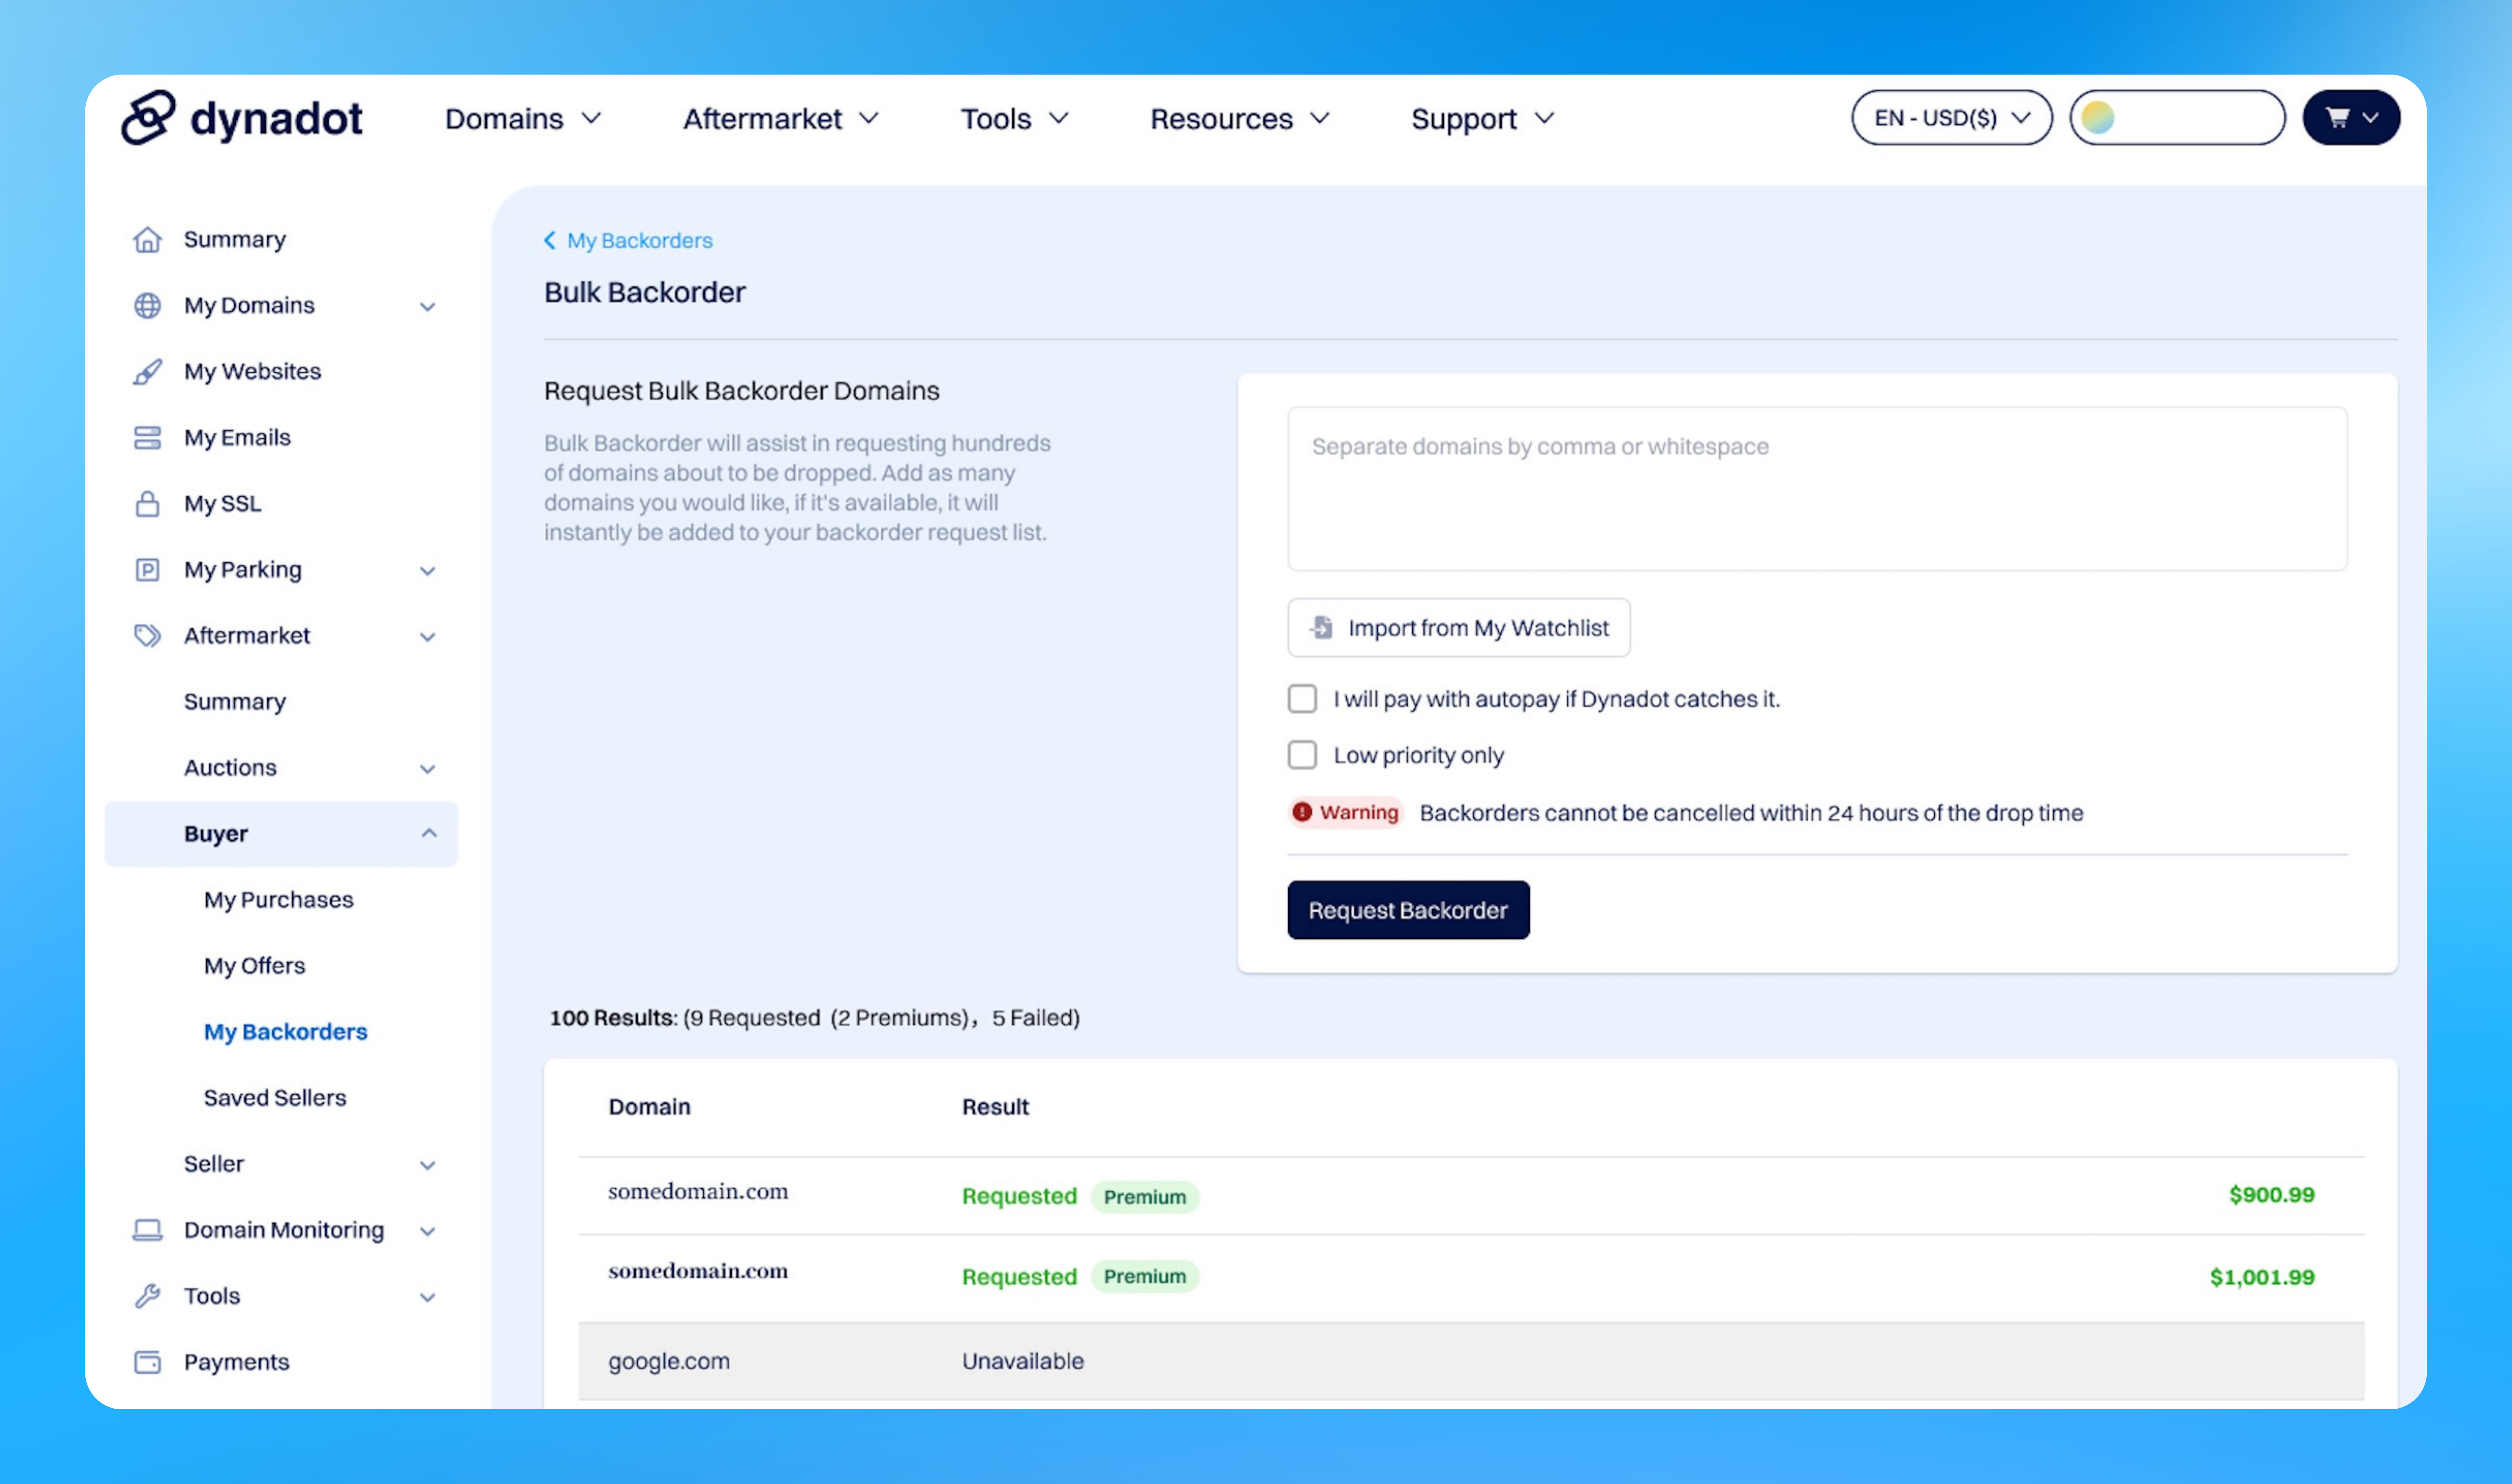Go to Summary in the sidebar

click(235, 240)
